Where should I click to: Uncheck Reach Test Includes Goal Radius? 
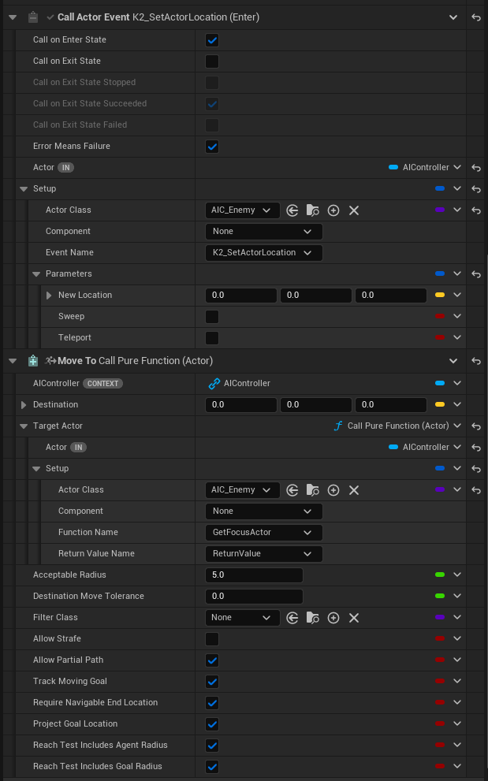click(x=212, y=767)
